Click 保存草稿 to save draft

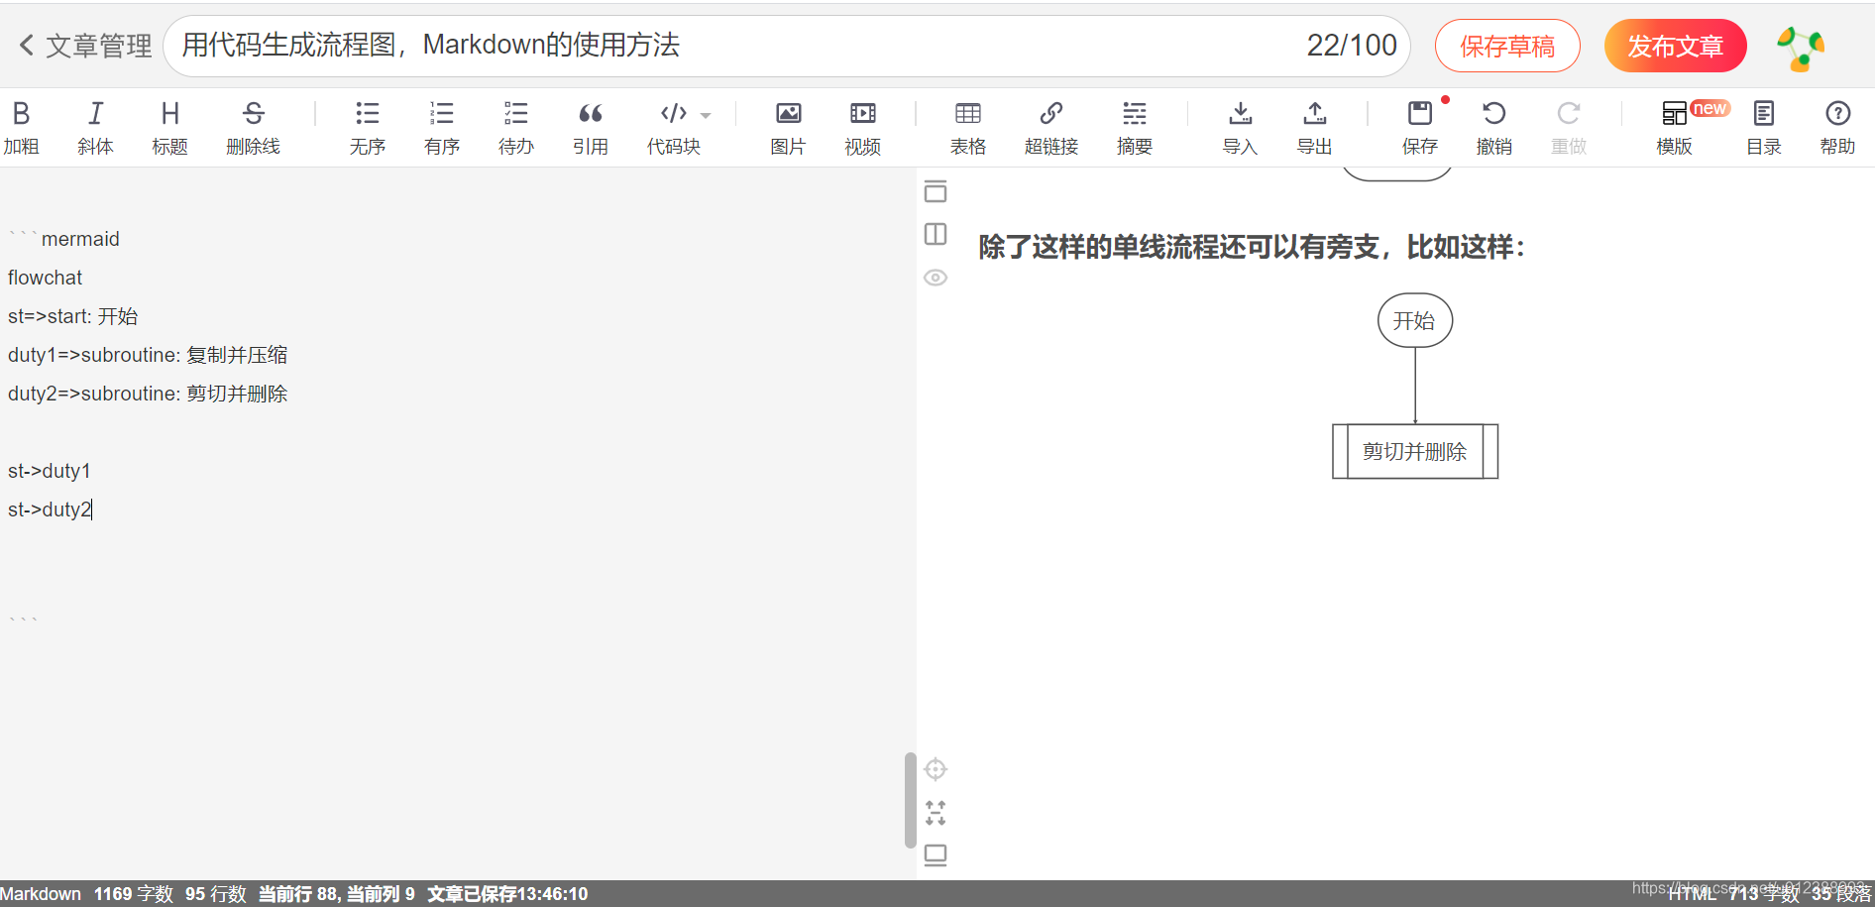[x=1507, y=46]
